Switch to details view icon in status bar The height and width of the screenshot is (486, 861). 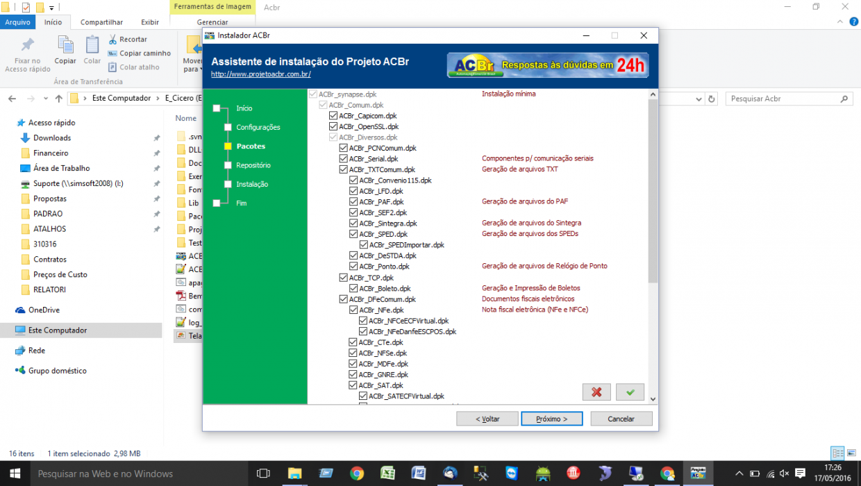838,453
